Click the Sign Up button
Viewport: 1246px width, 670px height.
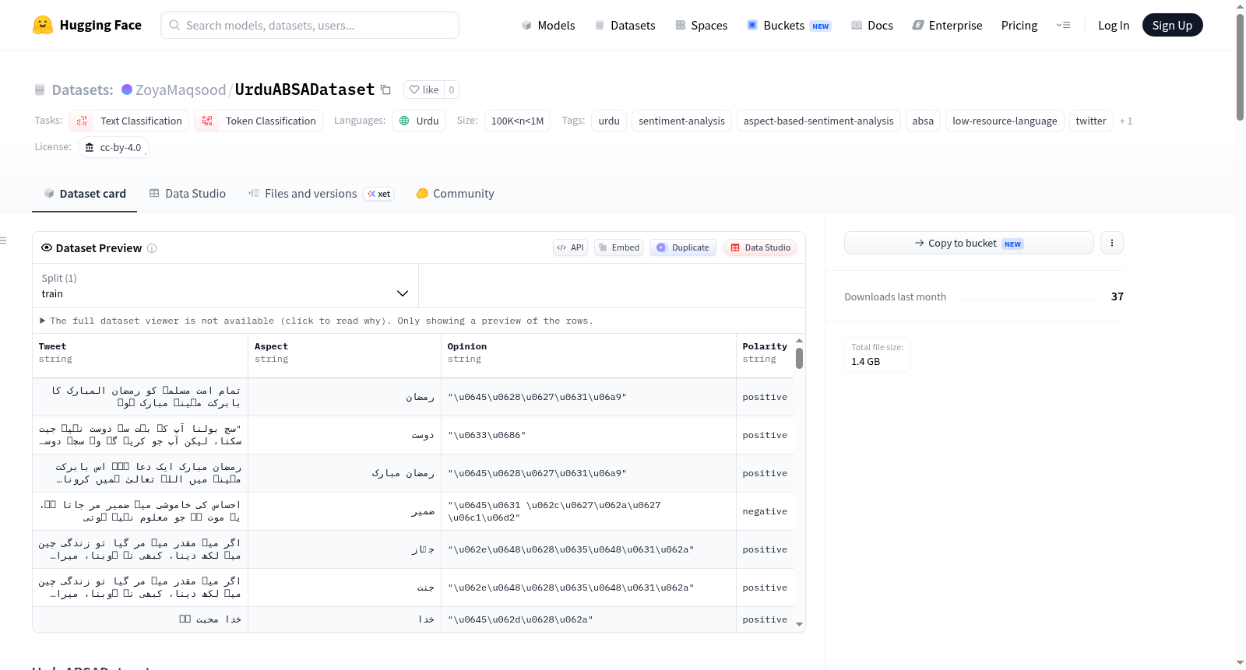(x=1173, y=25)
